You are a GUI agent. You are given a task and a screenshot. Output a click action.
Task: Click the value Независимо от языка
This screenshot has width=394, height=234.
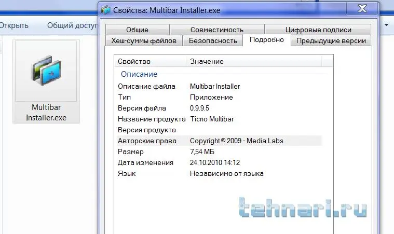227,173
